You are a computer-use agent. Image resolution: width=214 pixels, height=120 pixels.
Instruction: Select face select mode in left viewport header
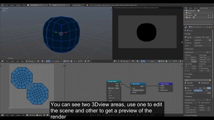coord(69,61)
